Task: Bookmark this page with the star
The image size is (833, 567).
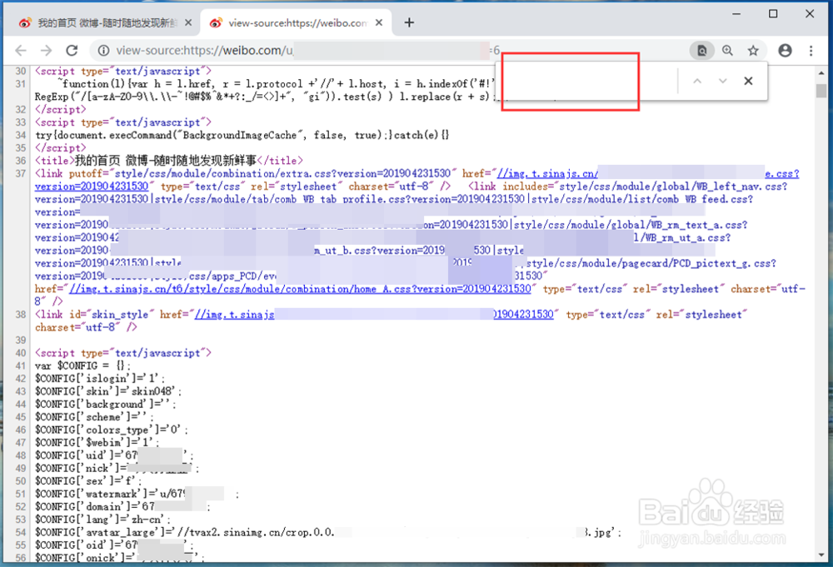Action: pos(753,51)
